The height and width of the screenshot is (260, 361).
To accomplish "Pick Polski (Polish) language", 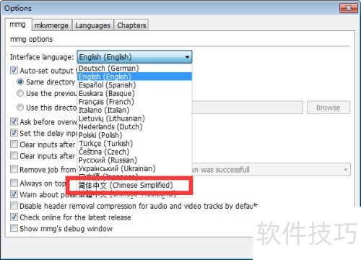I will 134,135.
